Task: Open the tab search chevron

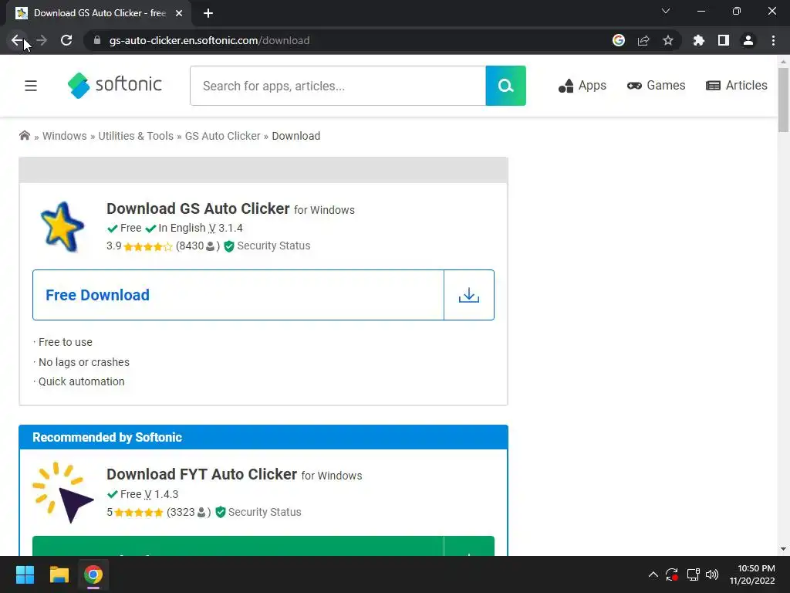Action: [x=666, y=11]
